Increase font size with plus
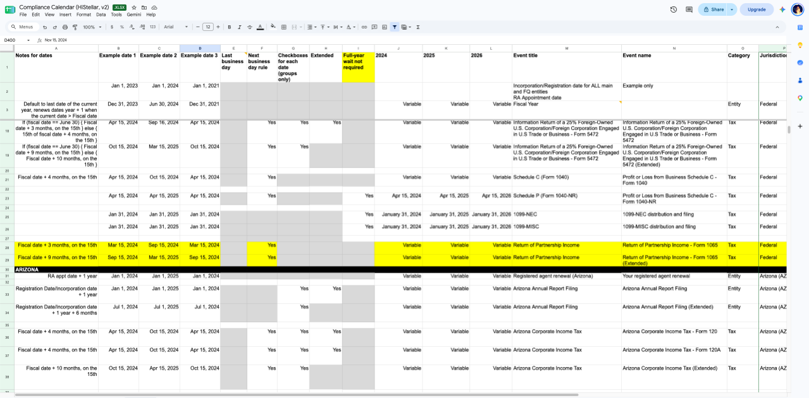 [219, 27]
